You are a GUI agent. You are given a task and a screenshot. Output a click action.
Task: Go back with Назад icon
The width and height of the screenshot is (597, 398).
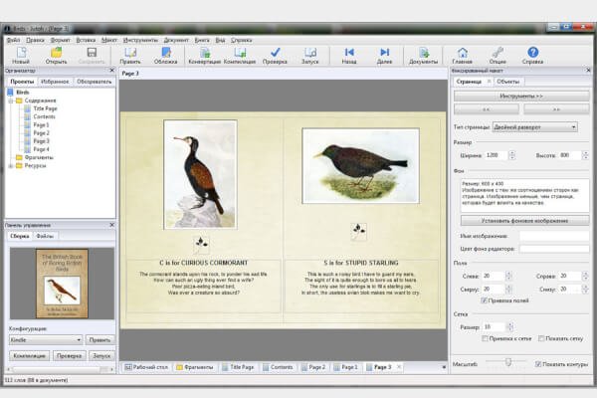coord(349,56)
